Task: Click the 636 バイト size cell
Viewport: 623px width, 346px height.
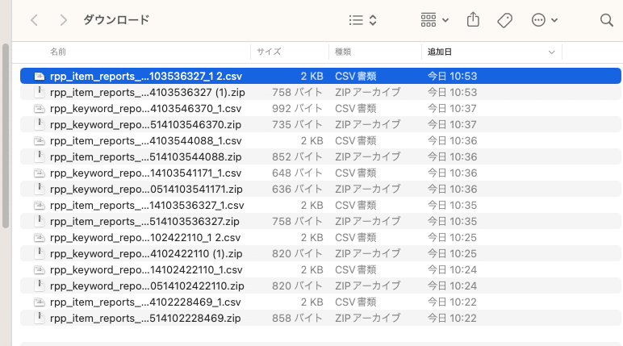Action: click(297, 189)
